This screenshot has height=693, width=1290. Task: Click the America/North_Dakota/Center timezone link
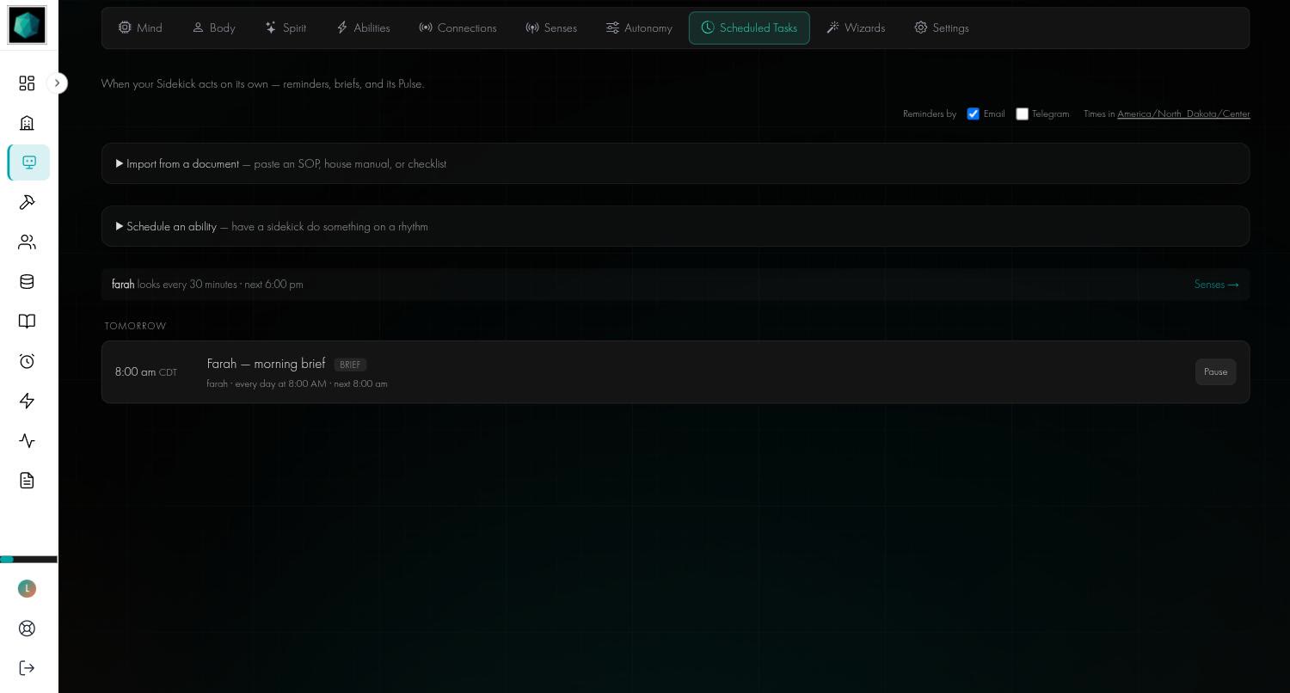coord(1183,113)
